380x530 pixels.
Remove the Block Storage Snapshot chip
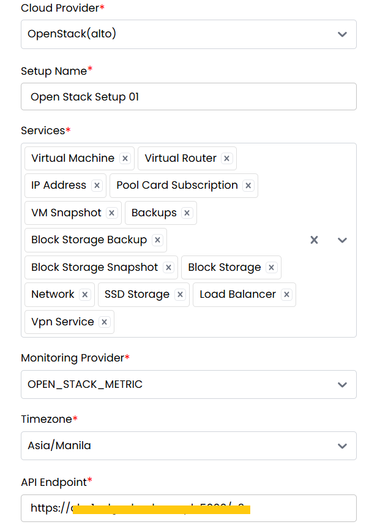click(168, 267)
